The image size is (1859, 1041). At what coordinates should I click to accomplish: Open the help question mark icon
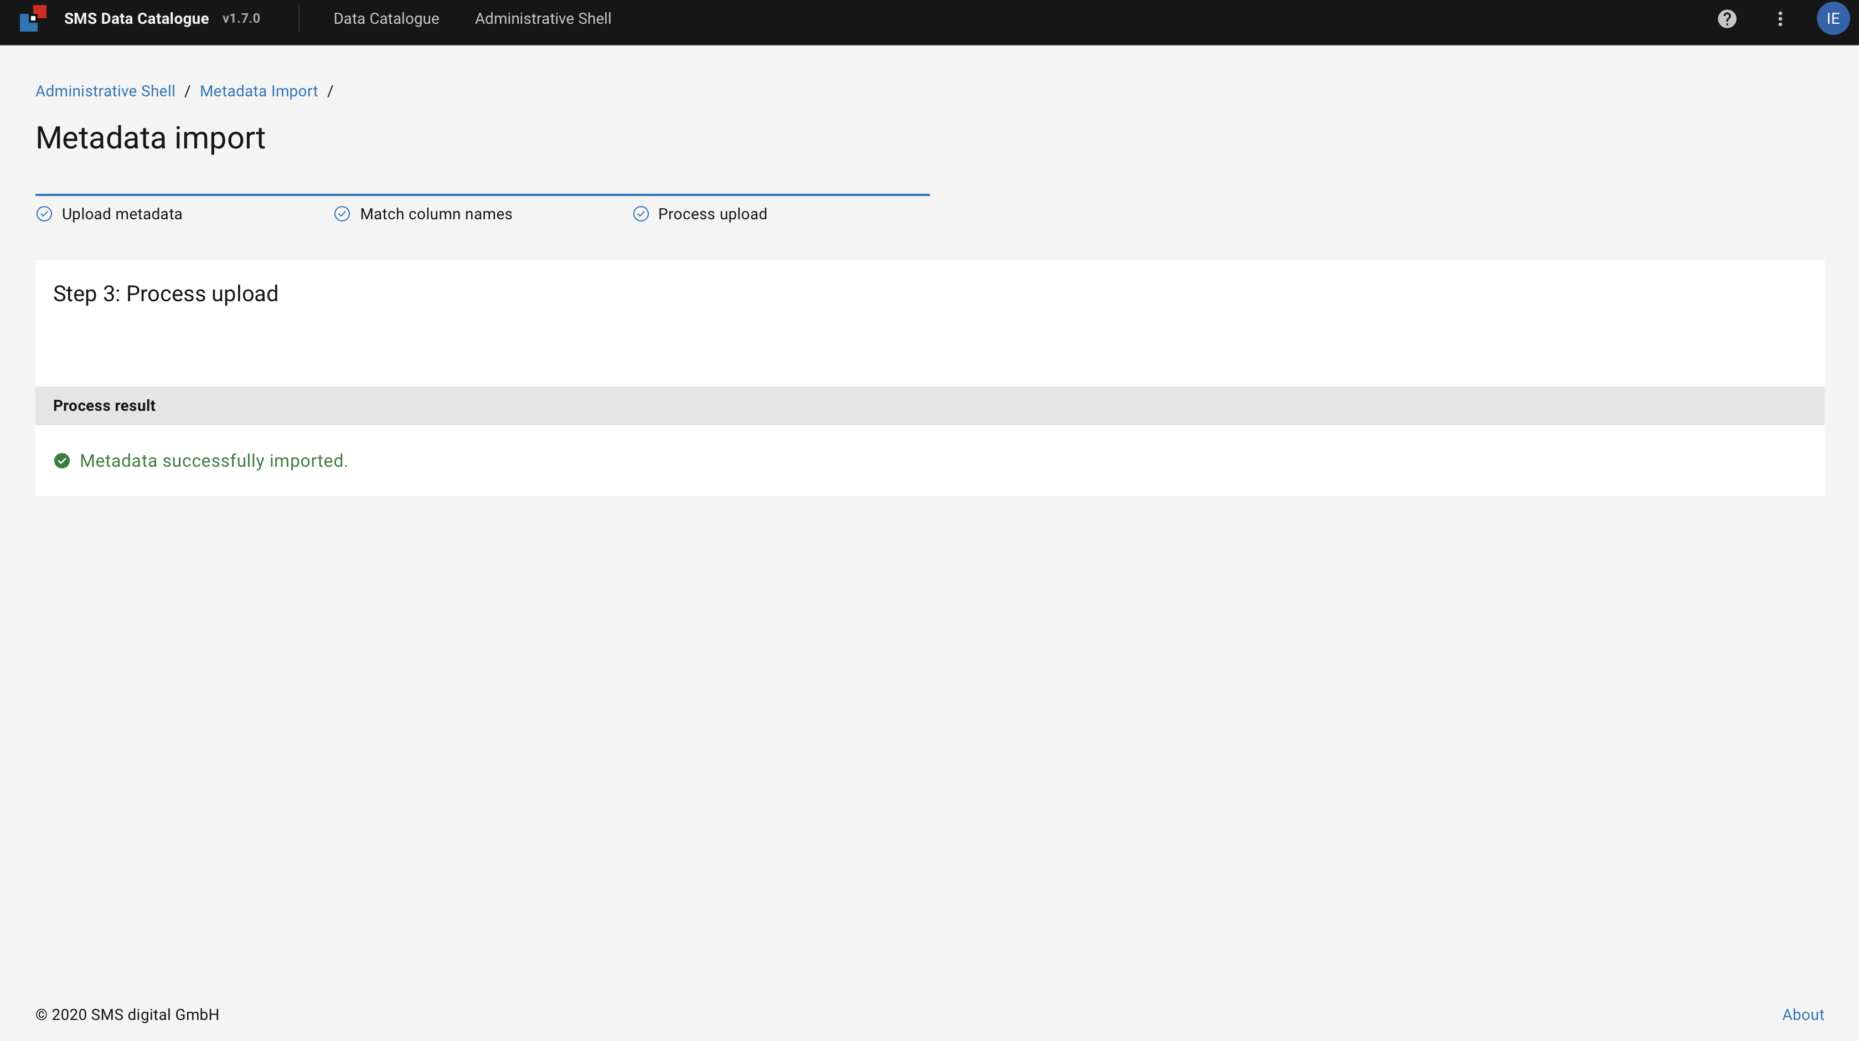coord(1726,19)
